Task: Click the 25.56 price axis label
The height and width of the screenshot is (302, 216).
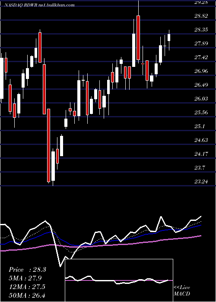Action: 201,113
